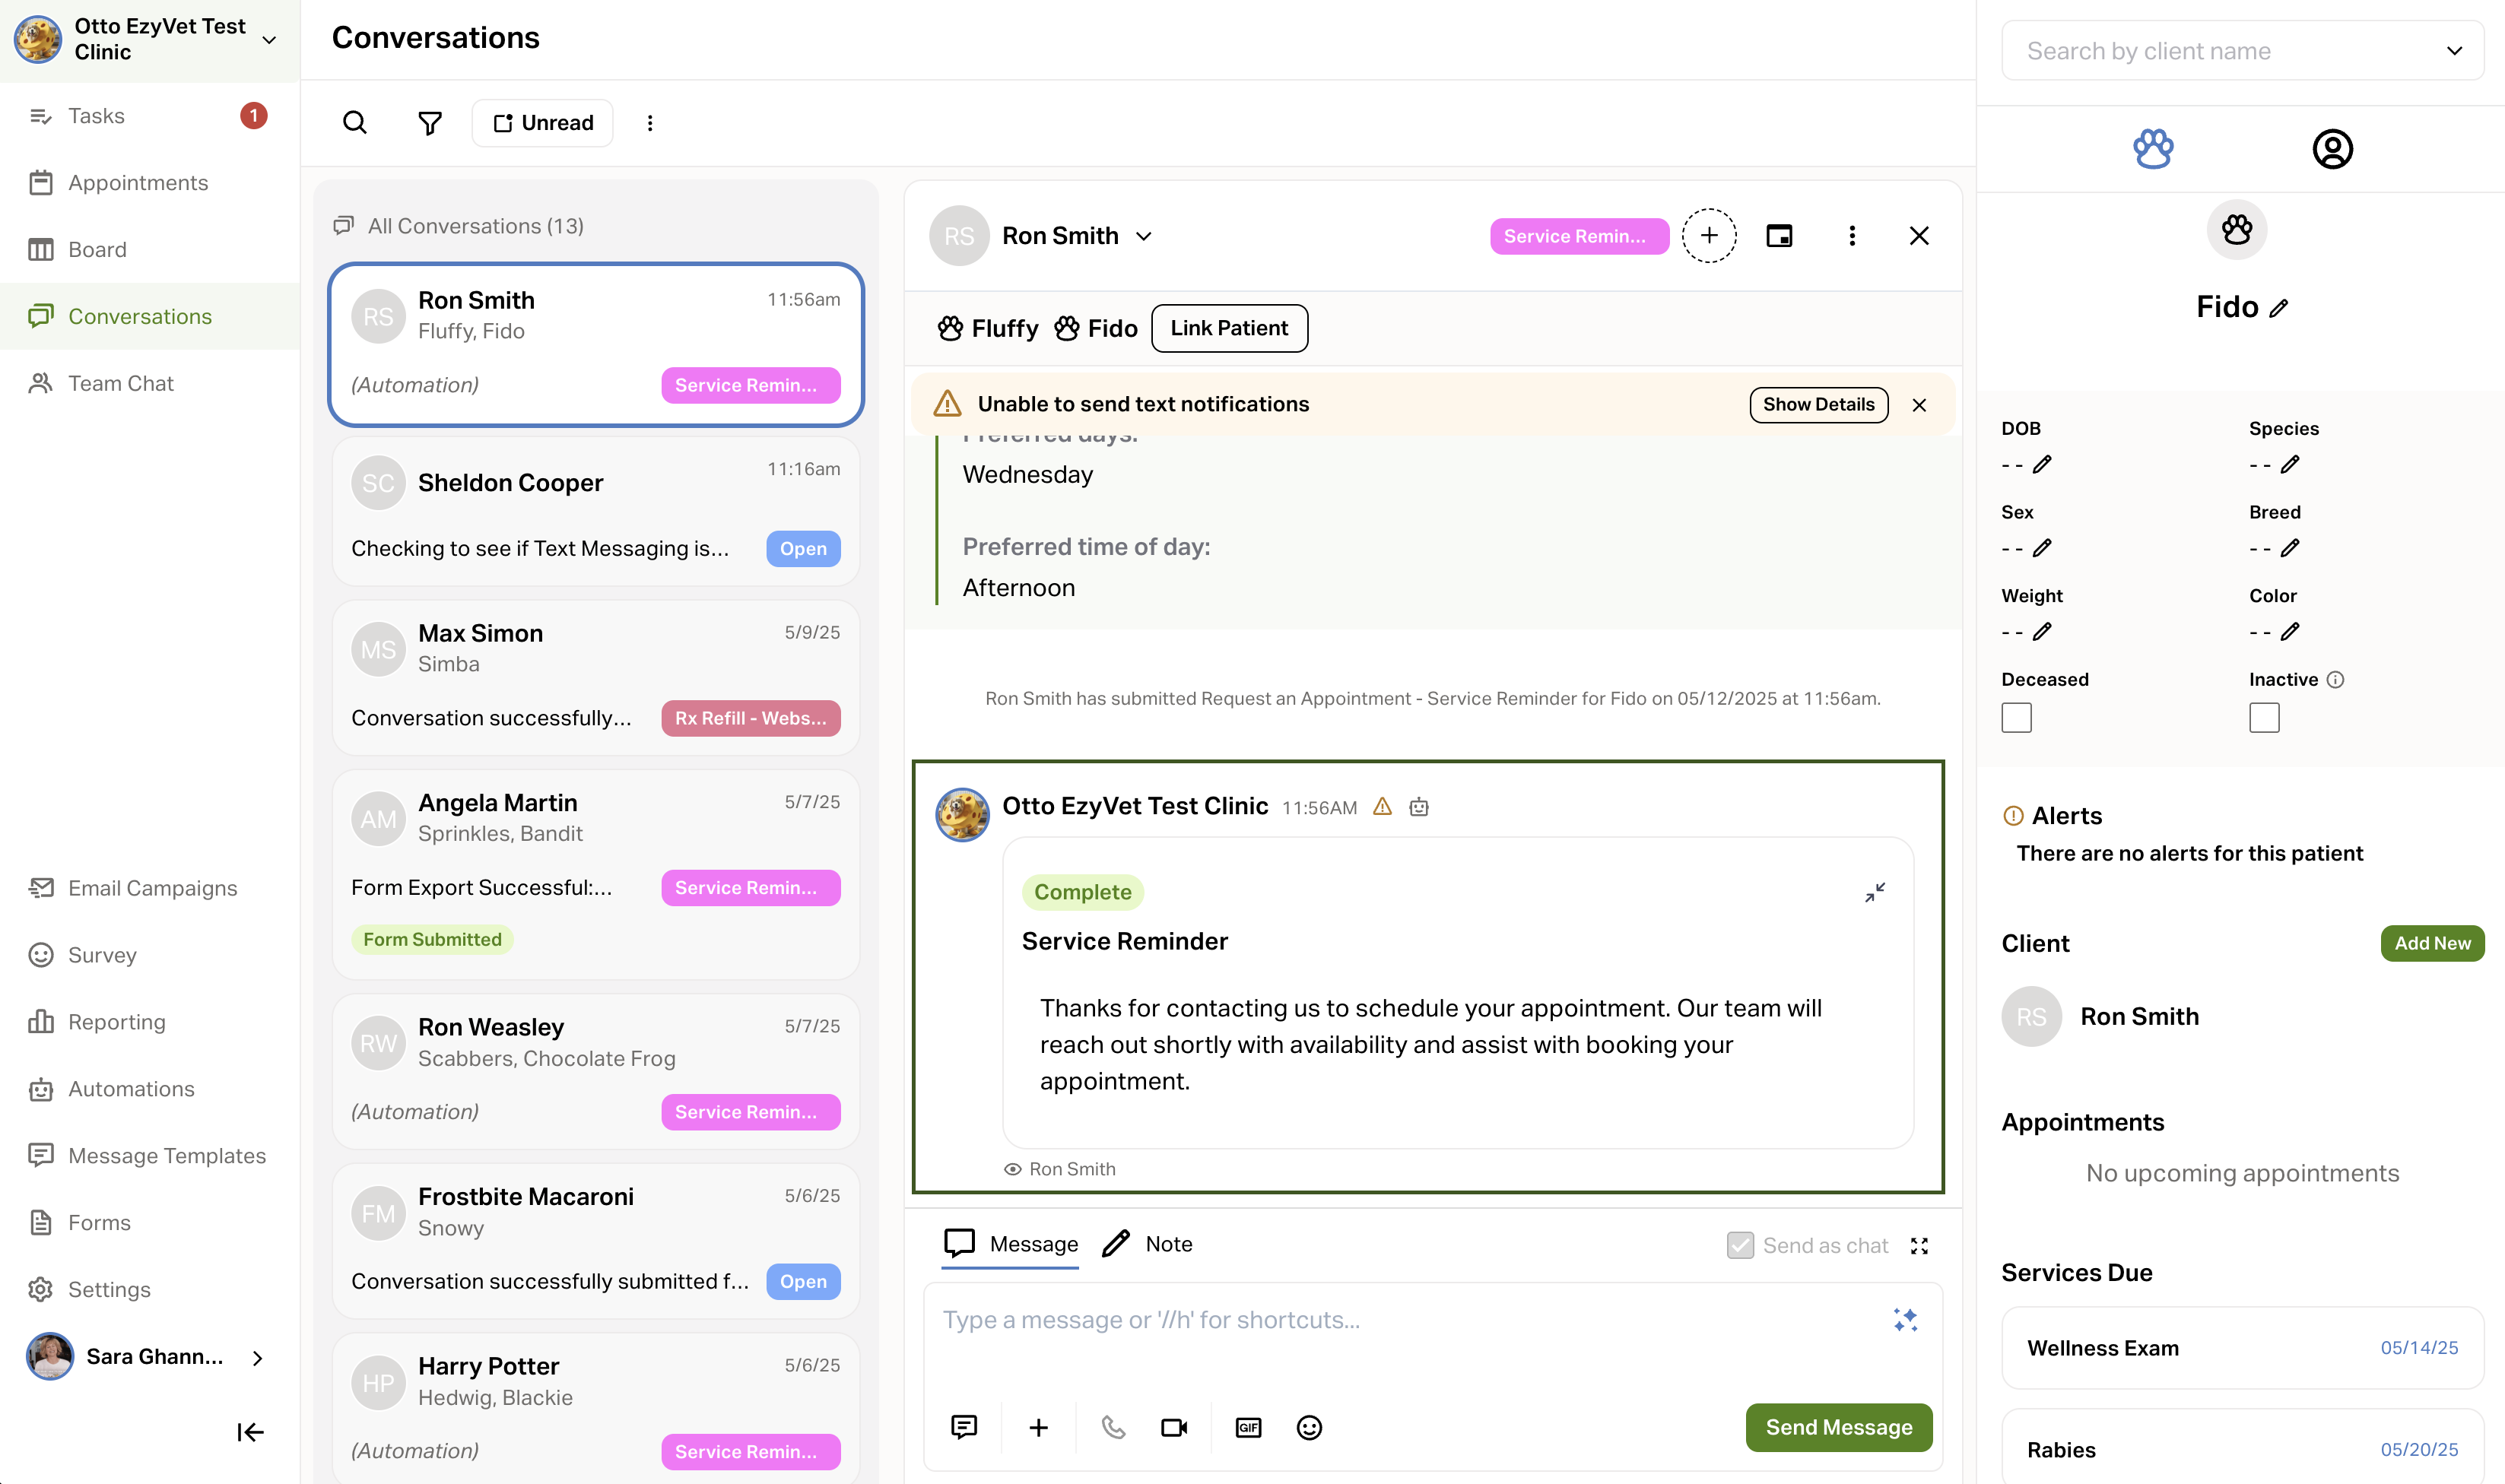
Task: Open Frostbite Macaroni conversation
Action: point(596,1241)
